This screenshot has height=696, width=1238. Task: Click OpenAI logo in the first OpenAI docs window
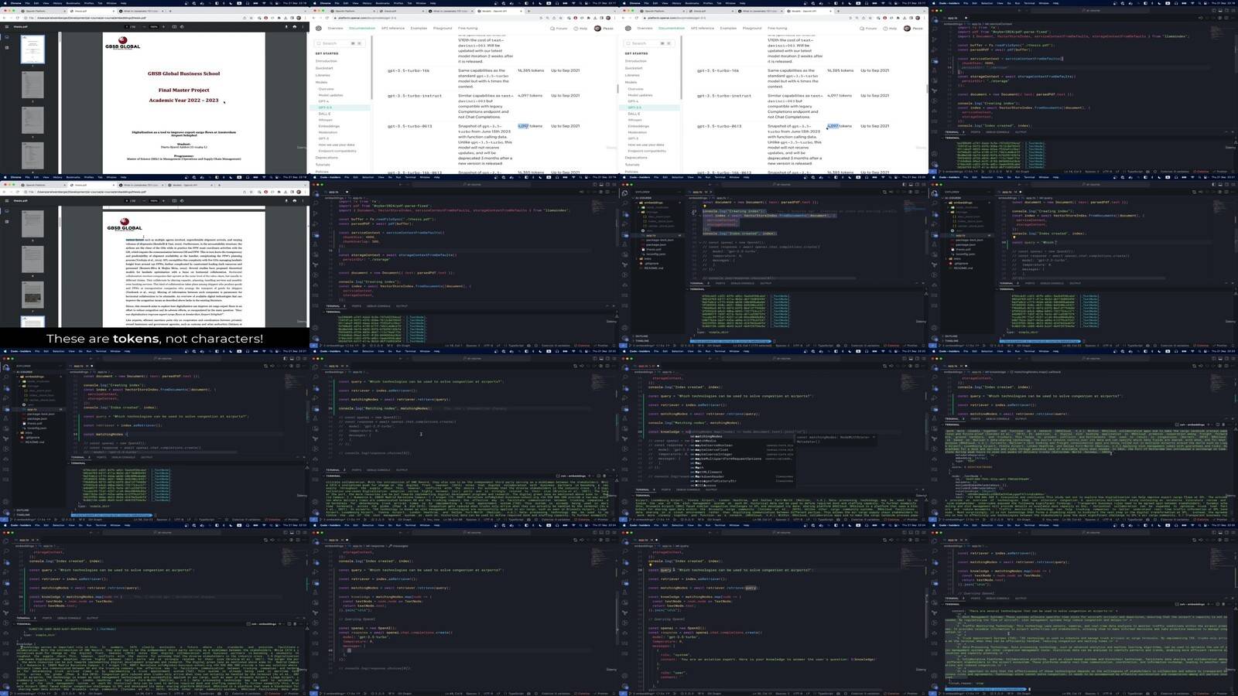(319, 28)
